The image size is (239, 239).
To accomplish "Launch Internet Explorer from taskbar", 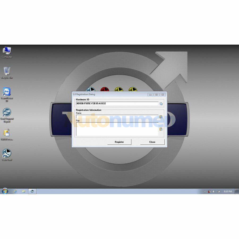I will click(15, 191).
